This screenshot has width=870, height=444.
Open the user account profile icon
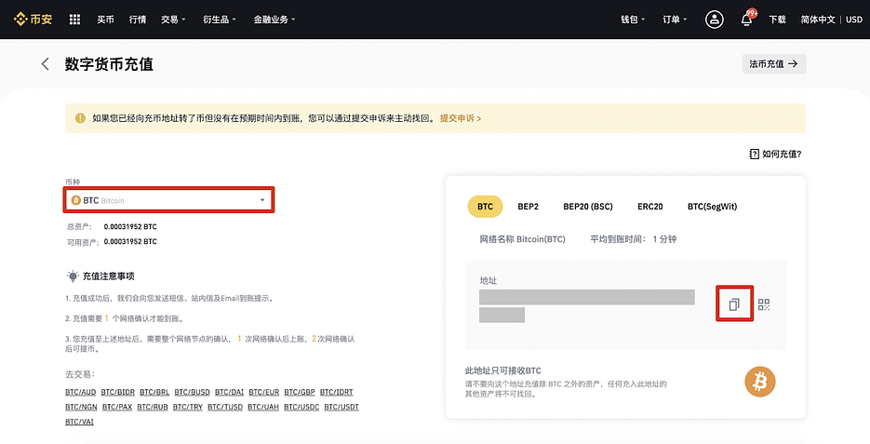pyautogui.click(x=714, y=20)
